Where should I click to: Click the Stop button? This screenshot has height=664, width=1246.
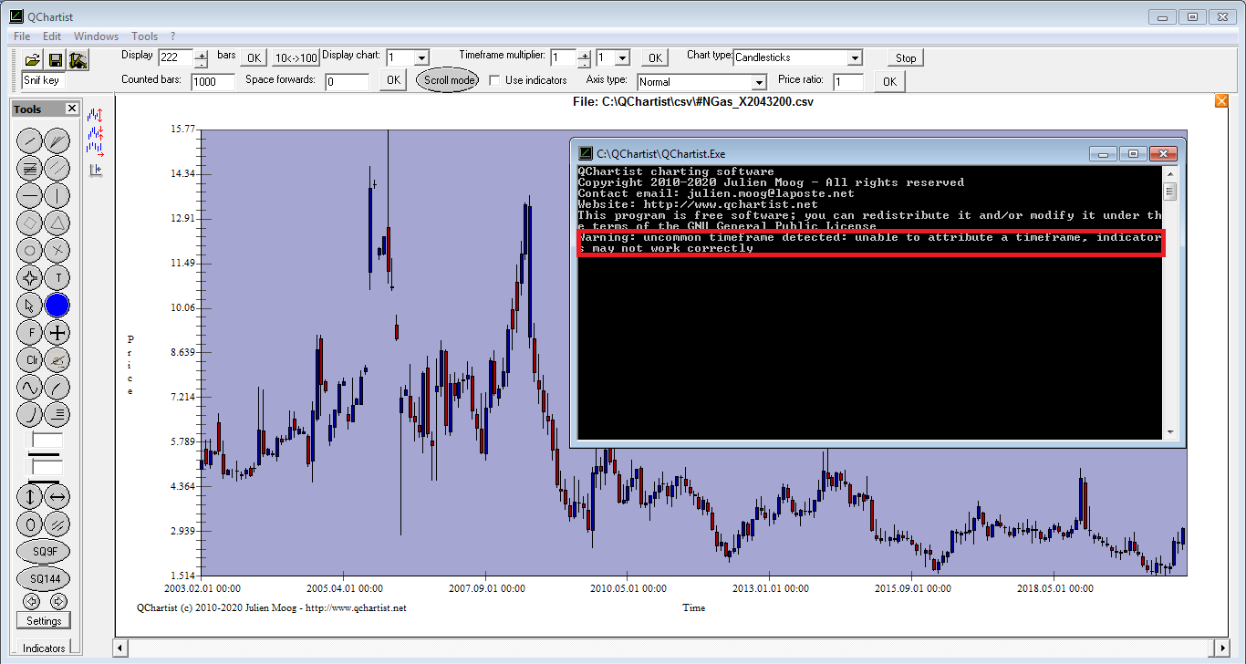coord(905,57)
